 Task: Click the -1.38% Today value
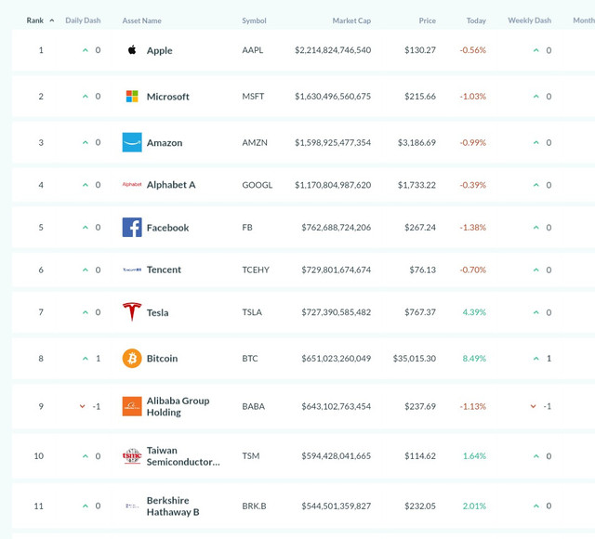coord(473,227)
